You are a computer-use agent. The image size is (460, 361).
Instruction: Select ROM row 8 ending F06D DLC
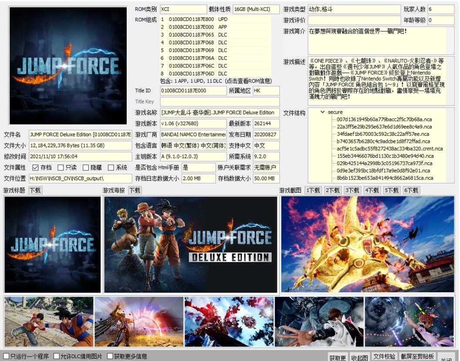(x=215, y=73)
